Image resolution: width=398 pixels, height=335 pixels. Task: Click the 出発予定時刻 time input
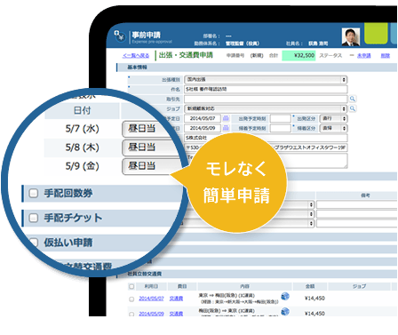pyautogui.click(x=281, y=118)
